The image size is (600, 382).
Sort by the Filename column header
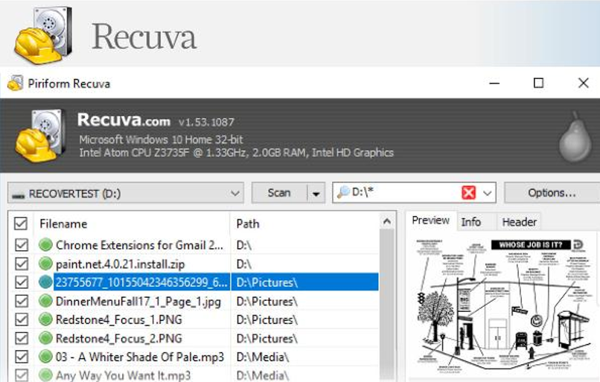[x=133, y=223]
